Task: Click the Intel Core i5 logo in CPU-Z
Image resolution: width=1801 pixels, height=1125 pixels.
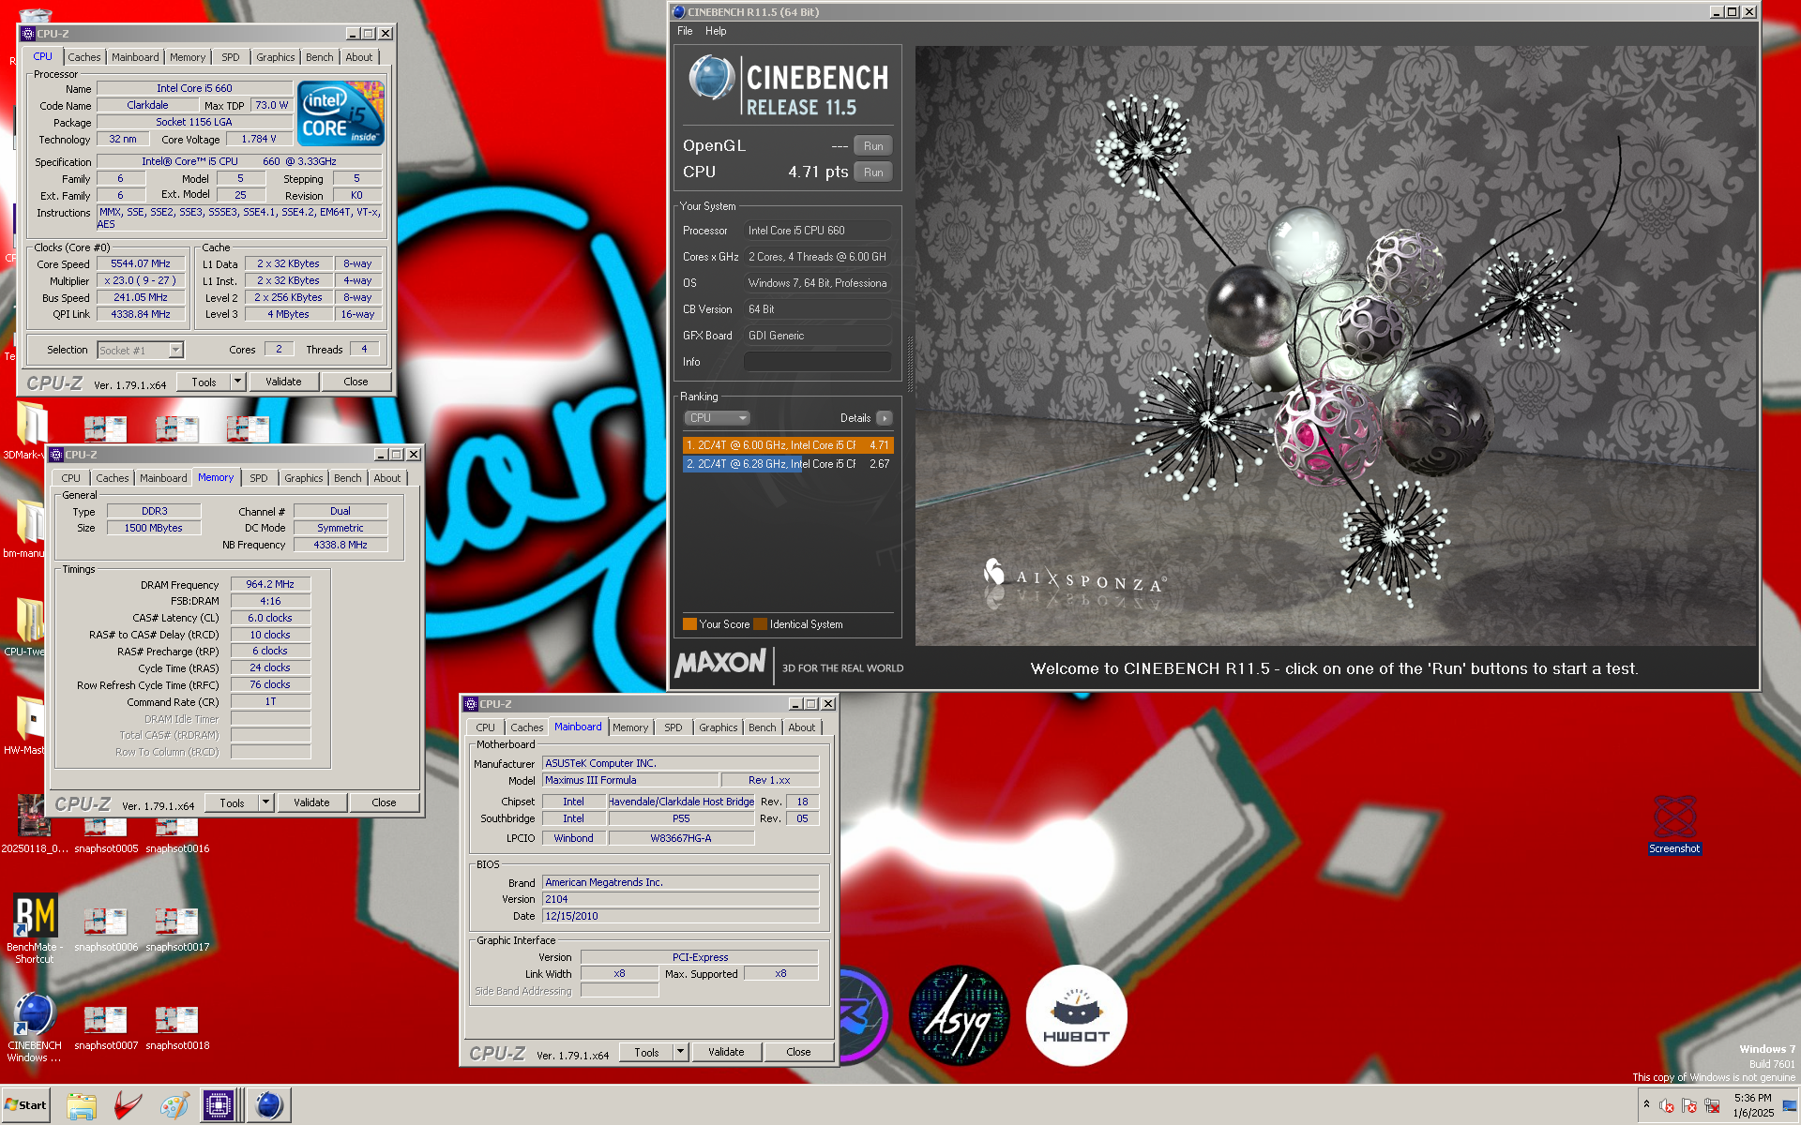Action: point(341,112)
